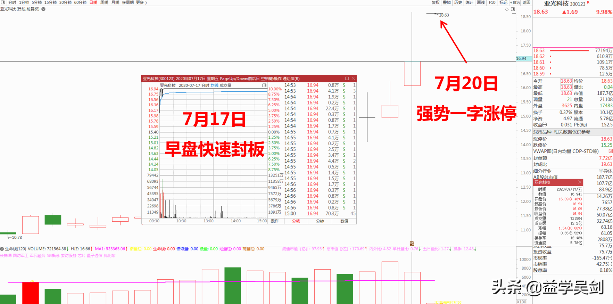Screen dimensions: 613x304
Task: Open VWAP图(日内均量 CDP-STD等) link
Action: [x=566, y=151]
